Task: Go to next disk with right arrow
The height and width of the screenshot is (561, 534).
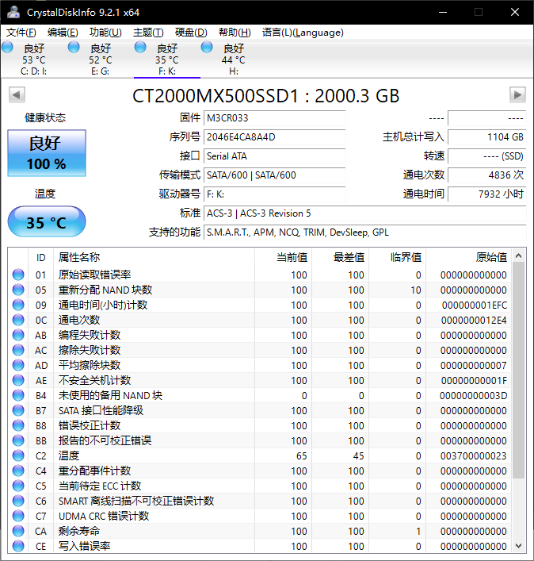Action: click(517, 94)
